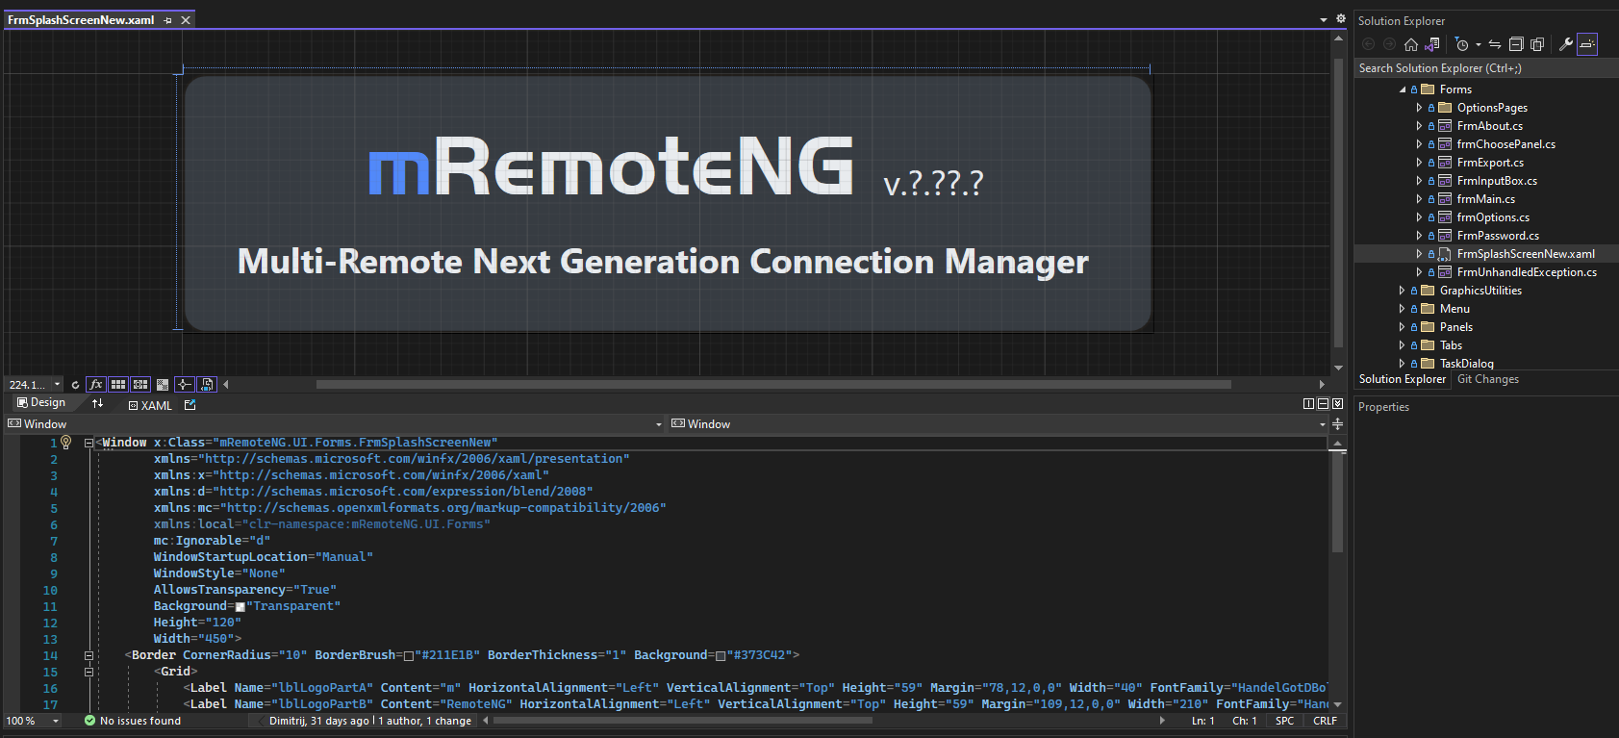The image size is (1619, 738).
Task: Select frmChoosePanel.cs file
Action: coord(1505,144)
